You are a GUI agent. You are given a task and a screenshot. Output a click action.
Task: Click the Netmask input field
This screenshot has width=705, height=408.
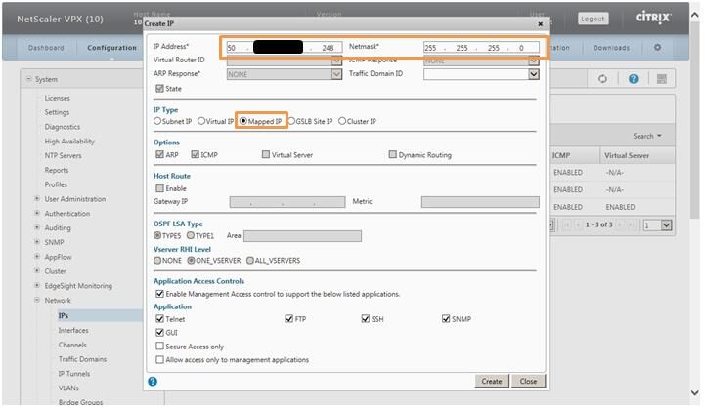(481, 47)
